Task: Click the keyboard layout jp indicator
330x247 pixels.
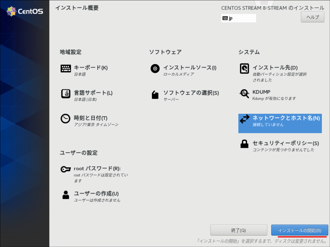Action: point(239,18)
